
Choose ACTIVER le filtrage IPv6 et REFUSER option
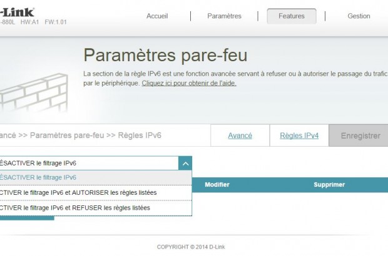[94, 207]
